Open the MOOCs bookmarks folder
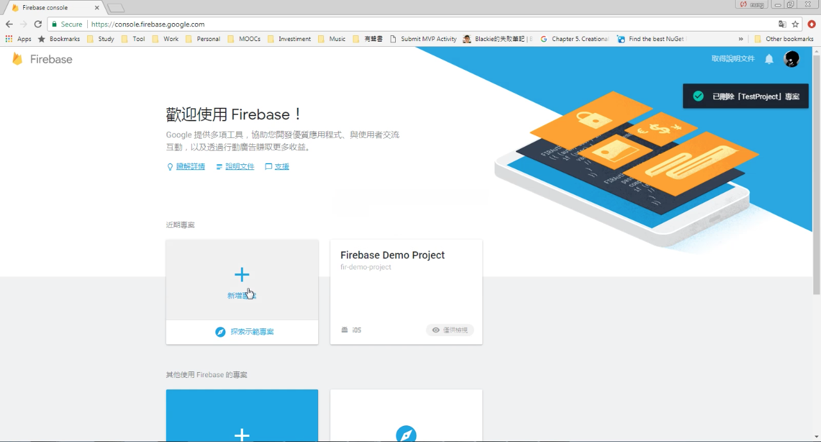This screenshot has height=442, width=821. (x=244, y=39)
